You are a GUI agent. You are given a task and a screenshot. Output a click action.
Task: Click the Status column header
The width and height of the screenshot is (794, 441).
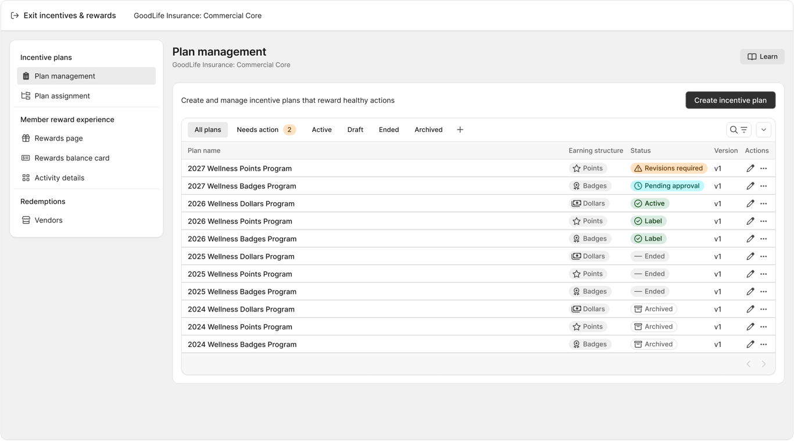(x=641, y=150)
